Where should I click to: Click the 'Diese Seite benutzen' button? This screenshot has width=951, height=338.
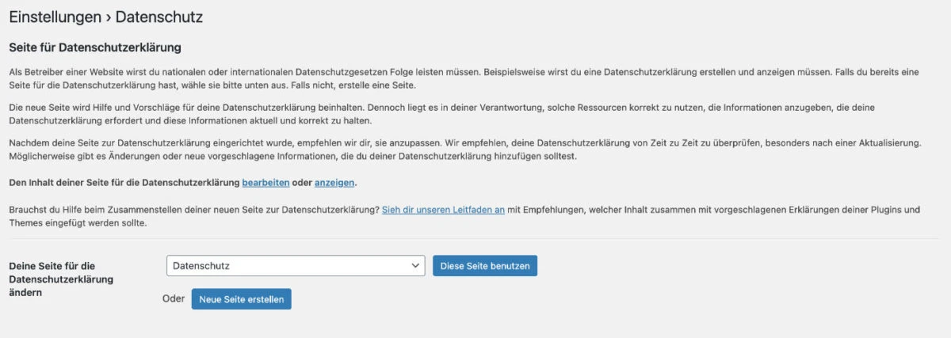click(485, 266)
